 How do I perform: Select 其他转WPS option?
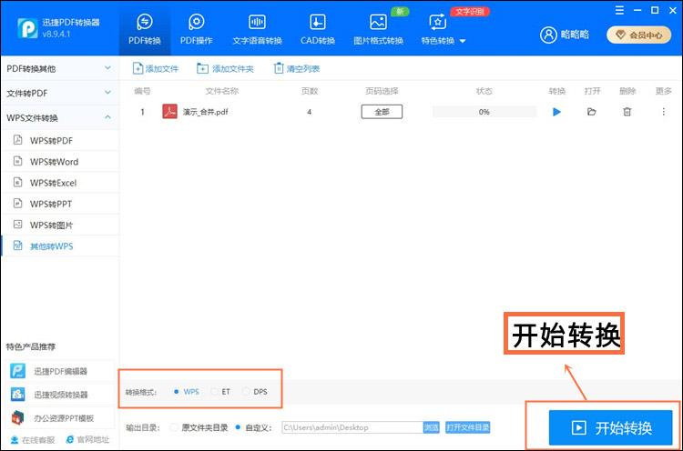coord(60,246)
